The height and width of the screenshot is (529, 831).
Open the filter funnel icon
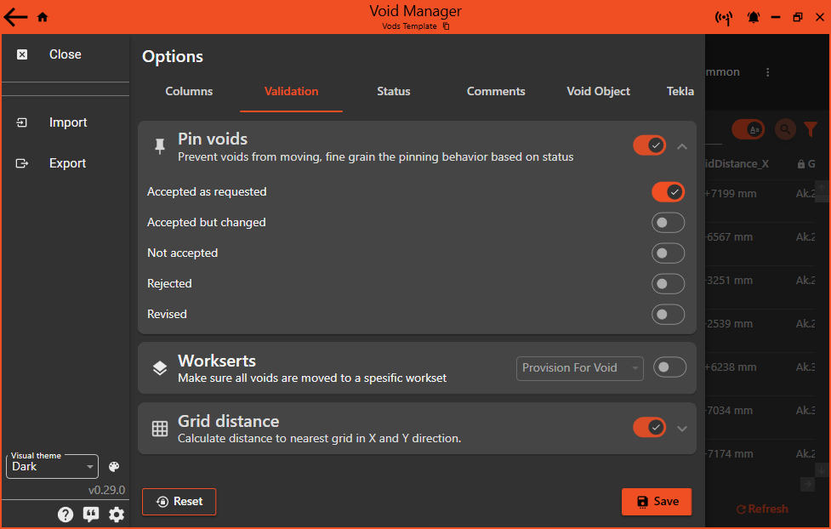[x=810, y=129]
